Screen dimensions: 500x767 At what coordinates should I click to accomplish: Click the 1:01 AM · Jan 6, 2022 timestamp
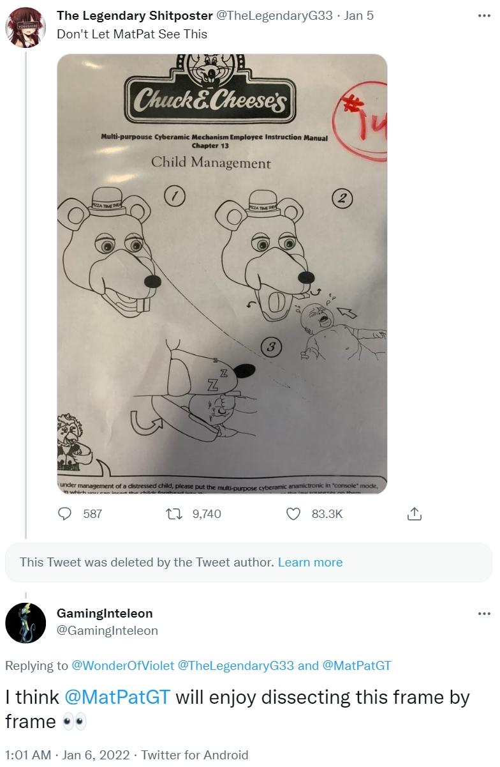click(66, 755)
